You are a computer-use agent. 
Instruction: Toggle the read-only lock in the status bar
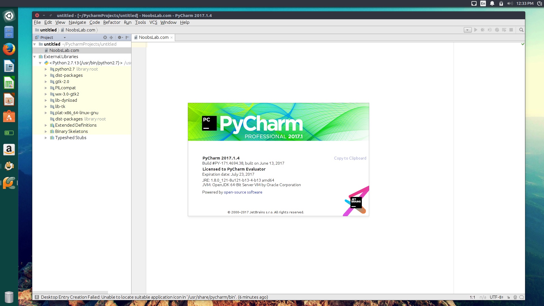click(x=509, y=297)
